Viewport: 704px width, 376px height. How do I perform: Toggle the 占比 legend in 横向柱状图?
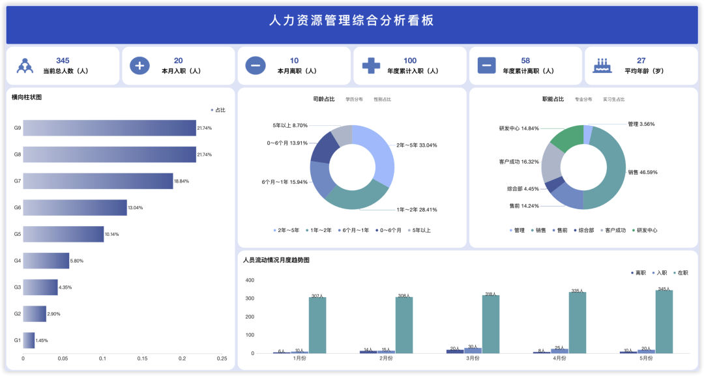click(x=218, y=110)
